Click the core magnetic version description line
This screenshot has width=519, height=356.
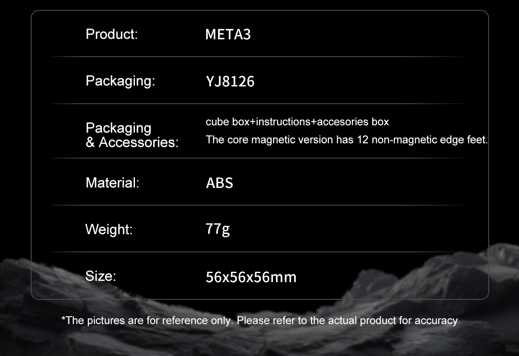pyautogui.click(x=346, y=140)
